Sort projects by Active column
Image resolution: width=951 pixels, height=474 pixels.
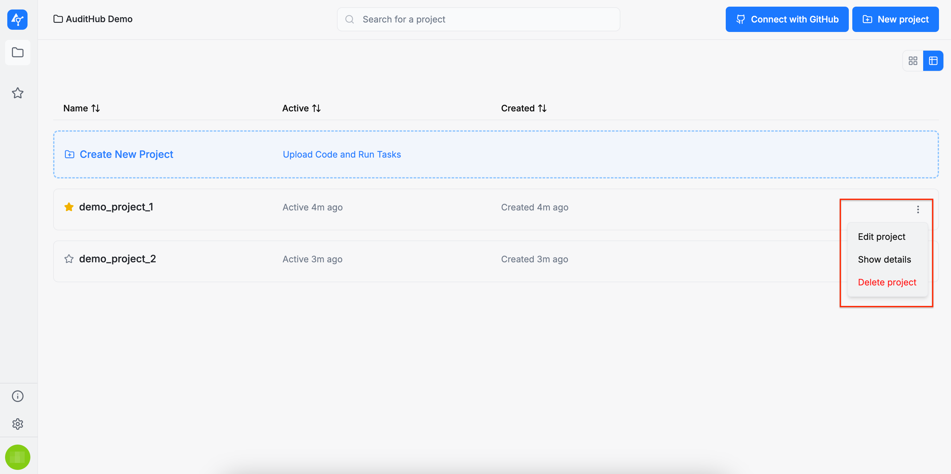point(301,108)
